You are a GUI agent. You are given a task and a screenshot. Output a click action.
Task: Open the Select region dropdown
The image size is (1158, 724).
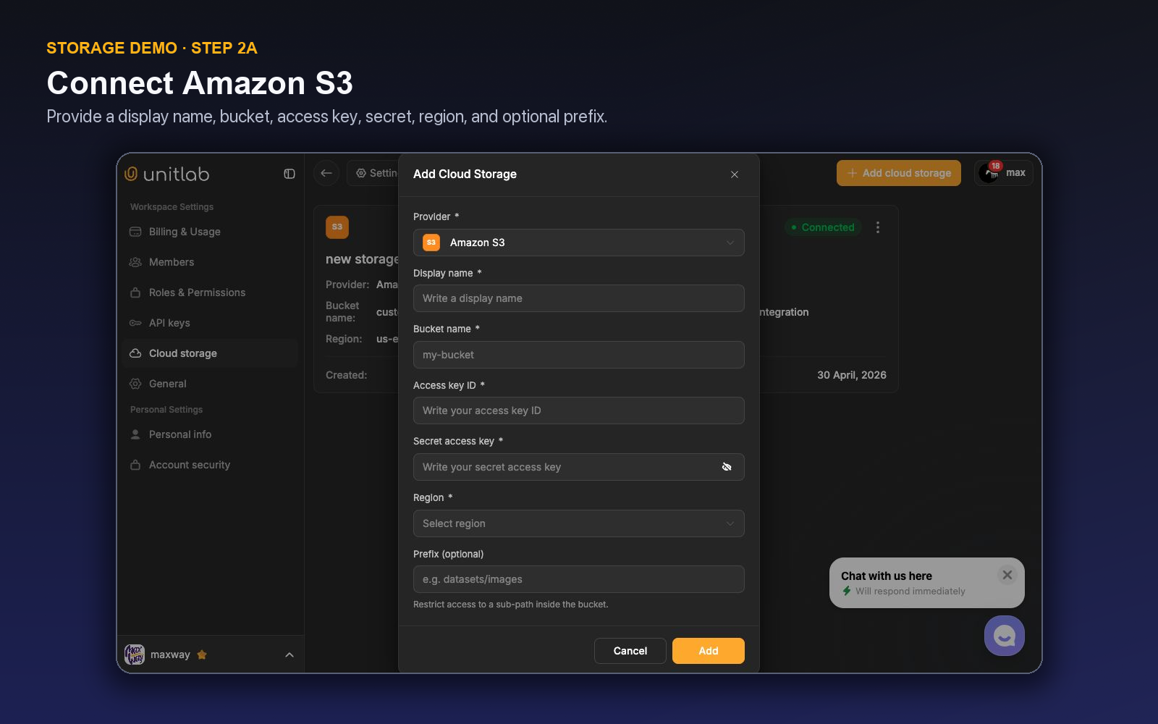(579, 523)
